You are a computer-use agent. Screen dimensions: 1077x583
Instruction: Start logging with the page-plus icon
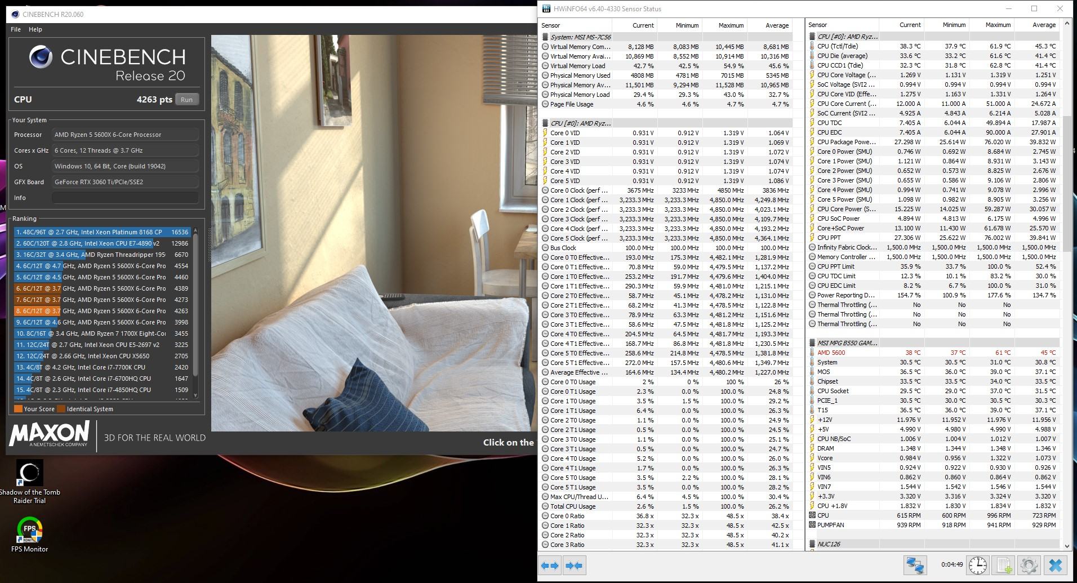pos(1003,565)
